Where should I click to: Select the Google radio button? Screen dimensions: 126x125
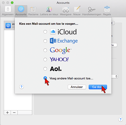click(x=45, y=50)
